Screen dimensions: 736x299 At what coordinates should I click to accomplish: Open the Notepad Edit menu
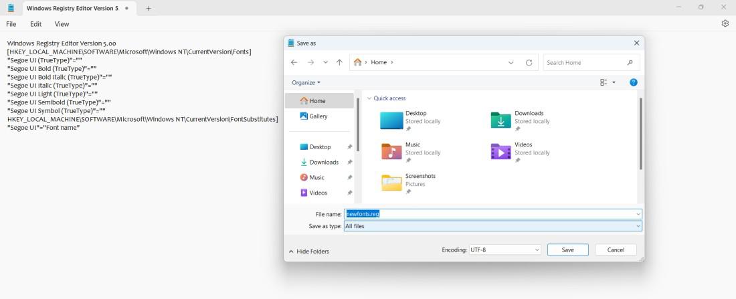pyautogui.click(x=35, y=24)
